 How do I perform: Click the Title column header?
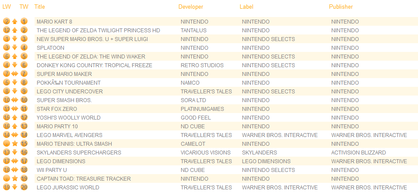(x=40, y=7)
